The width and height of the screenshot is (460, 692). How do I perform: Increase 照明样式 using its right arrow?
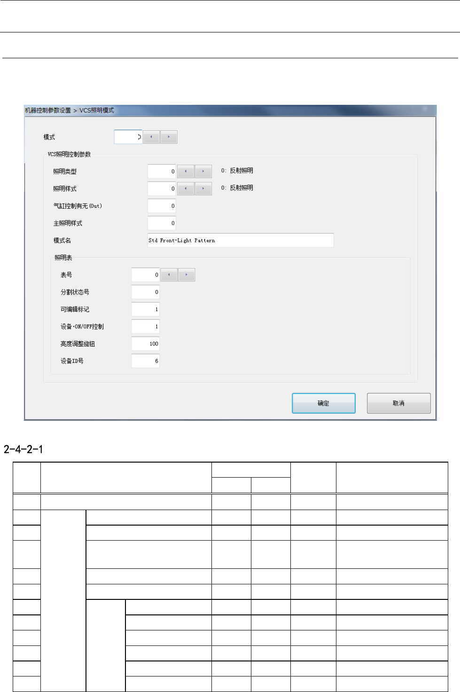point(203,189)
